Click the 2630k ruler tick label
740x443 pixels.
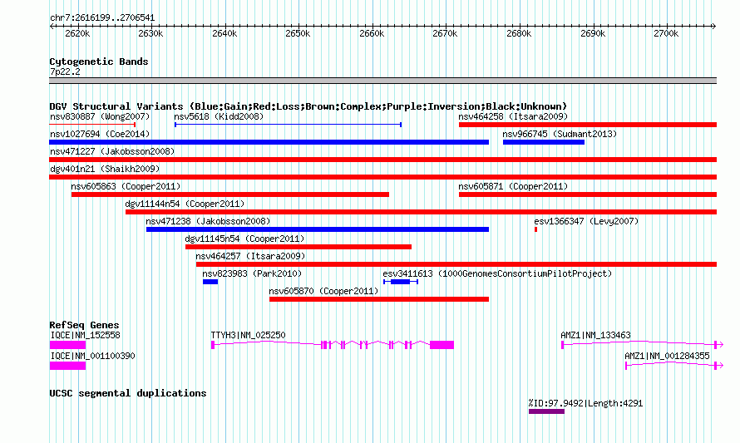point(150,34)
